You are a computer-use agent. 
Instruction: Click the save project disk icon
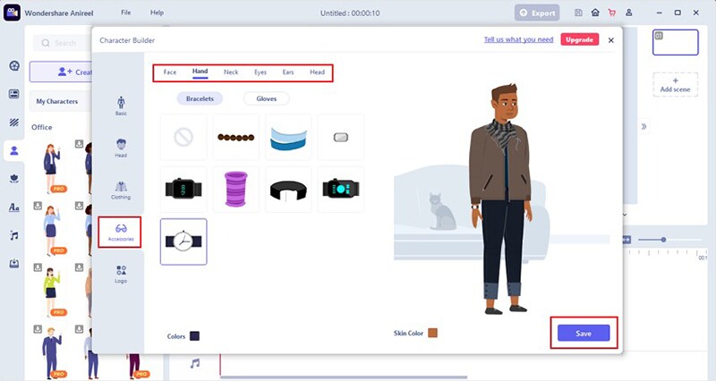tap(578, 13)
